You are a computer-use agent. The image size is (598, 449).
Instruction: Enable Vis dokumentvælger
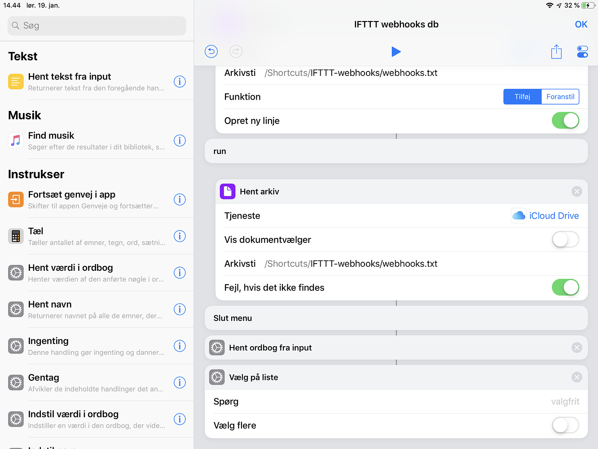click(x=565, y=239)
